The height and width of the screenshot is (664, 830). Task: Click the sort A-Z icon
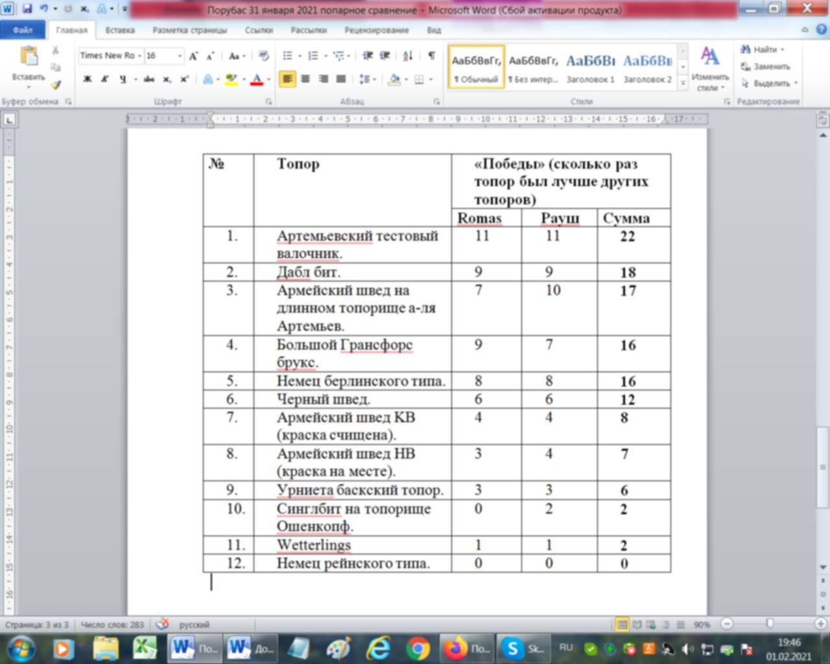(407, 56)
